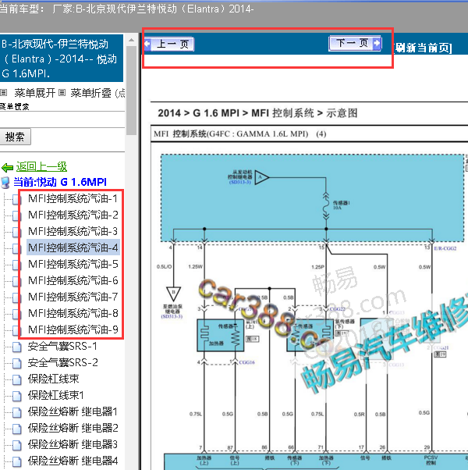Open 保险丝熔断 继电器3
This screenshot has height=470, width=468.
[73, 444]
